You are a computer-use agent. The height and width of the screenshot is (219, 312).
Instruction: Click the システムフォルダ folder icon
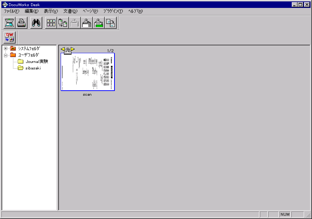(13, 48)
